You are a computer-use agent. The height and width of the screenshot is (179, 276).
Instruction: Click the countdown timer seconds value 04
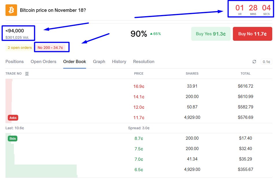266,8
